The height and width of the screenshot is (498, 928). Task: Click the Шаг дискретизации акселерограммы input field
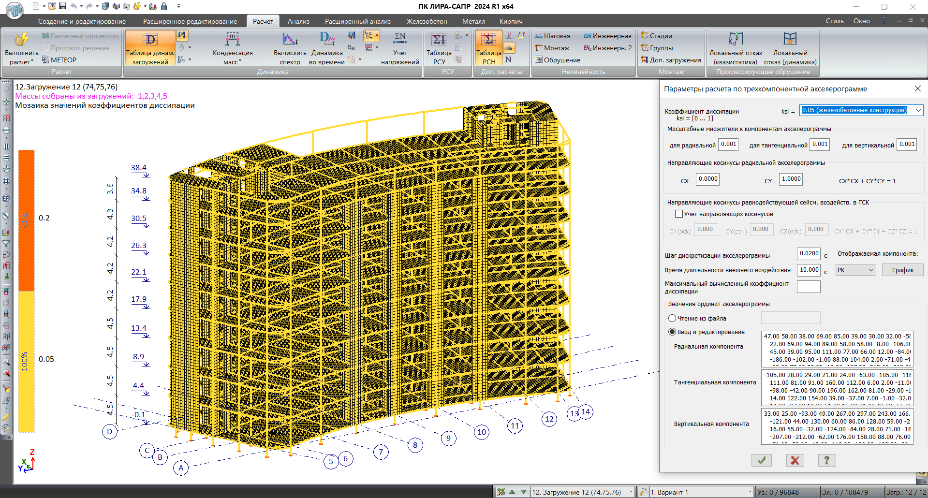coord(809,253)
